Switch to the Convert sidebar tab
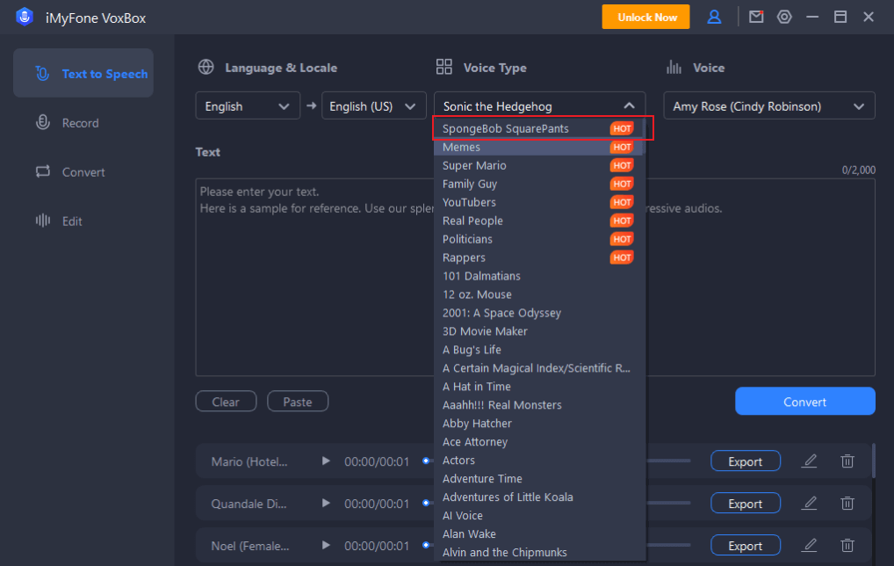This screenshot has width=894, height=566. (x=83, y=171)
